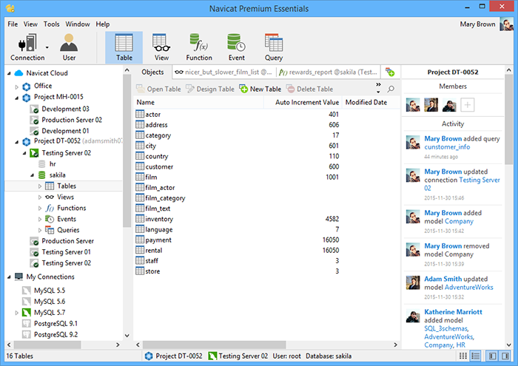This screenshot has height=366, width=518.
Task: Expand the object toolbar overflow chevron
Action: pos(378,87)
